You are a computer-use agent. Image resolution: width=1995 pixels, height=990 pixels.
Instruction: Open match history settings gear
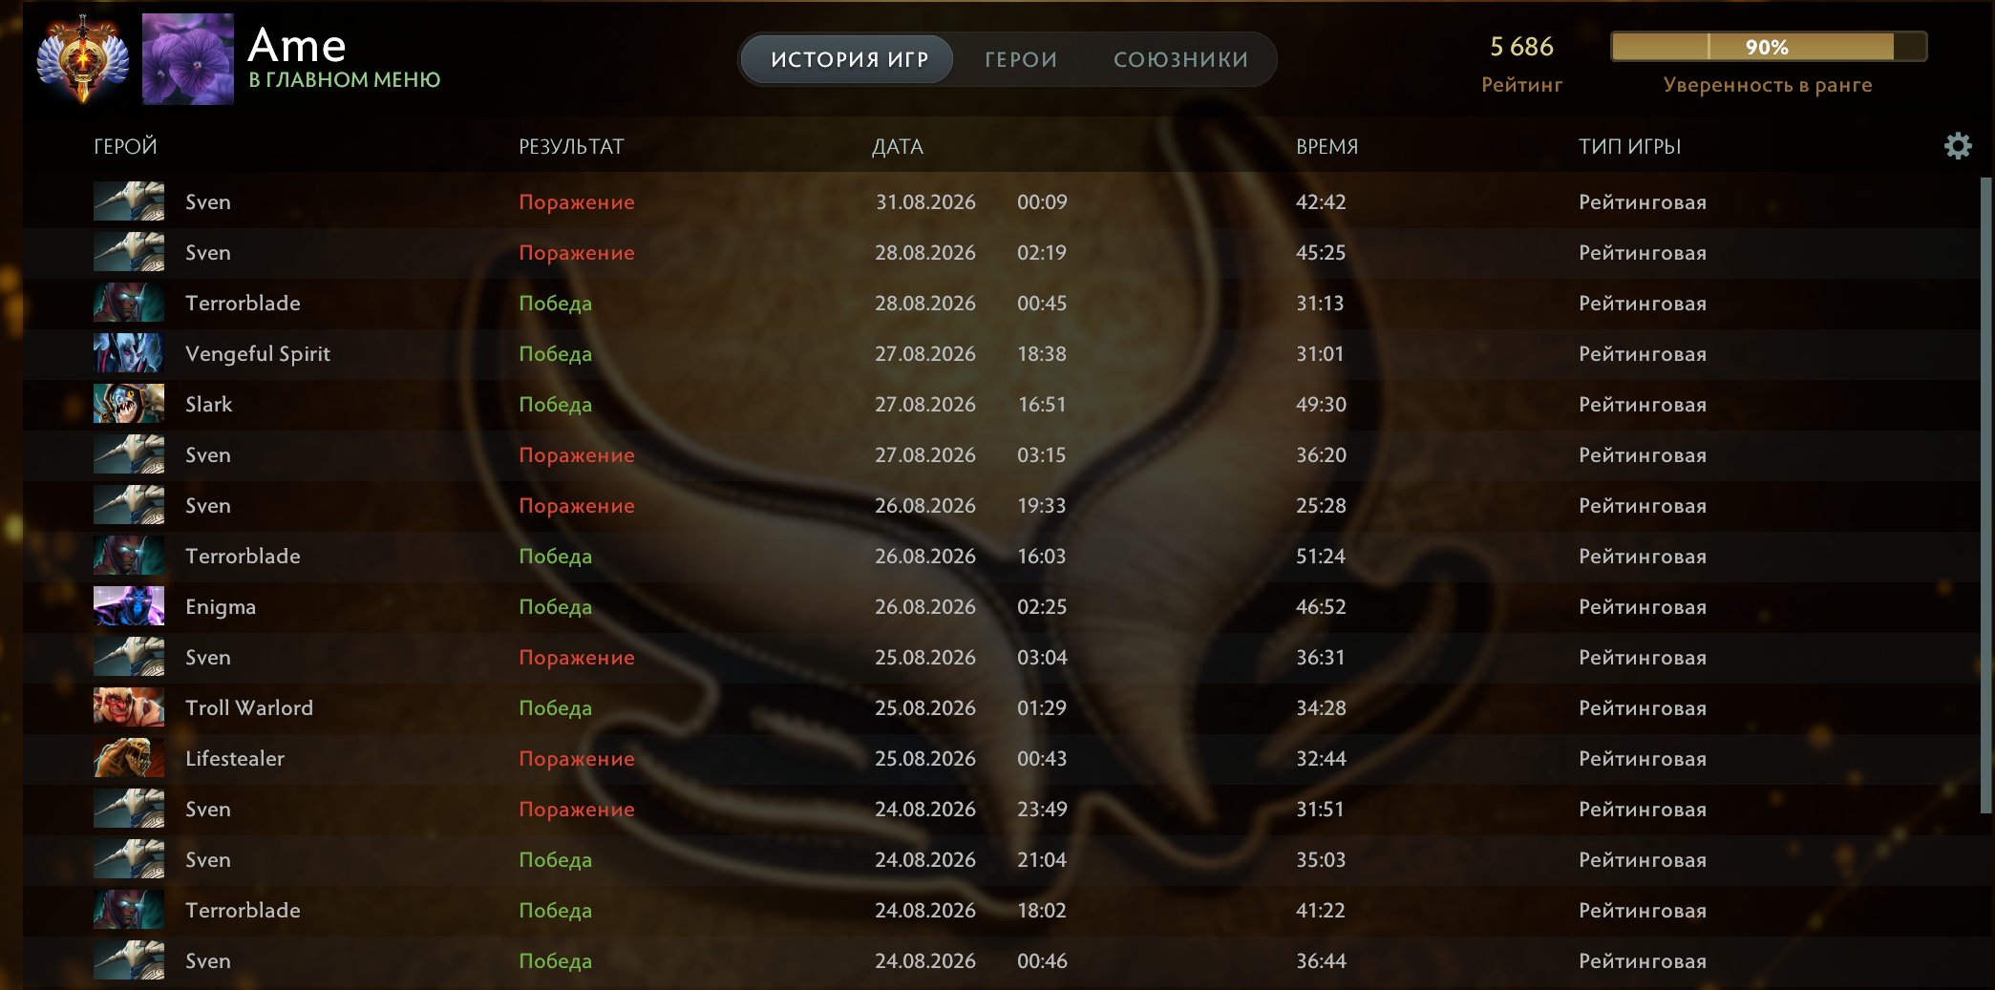[1958, 146]
